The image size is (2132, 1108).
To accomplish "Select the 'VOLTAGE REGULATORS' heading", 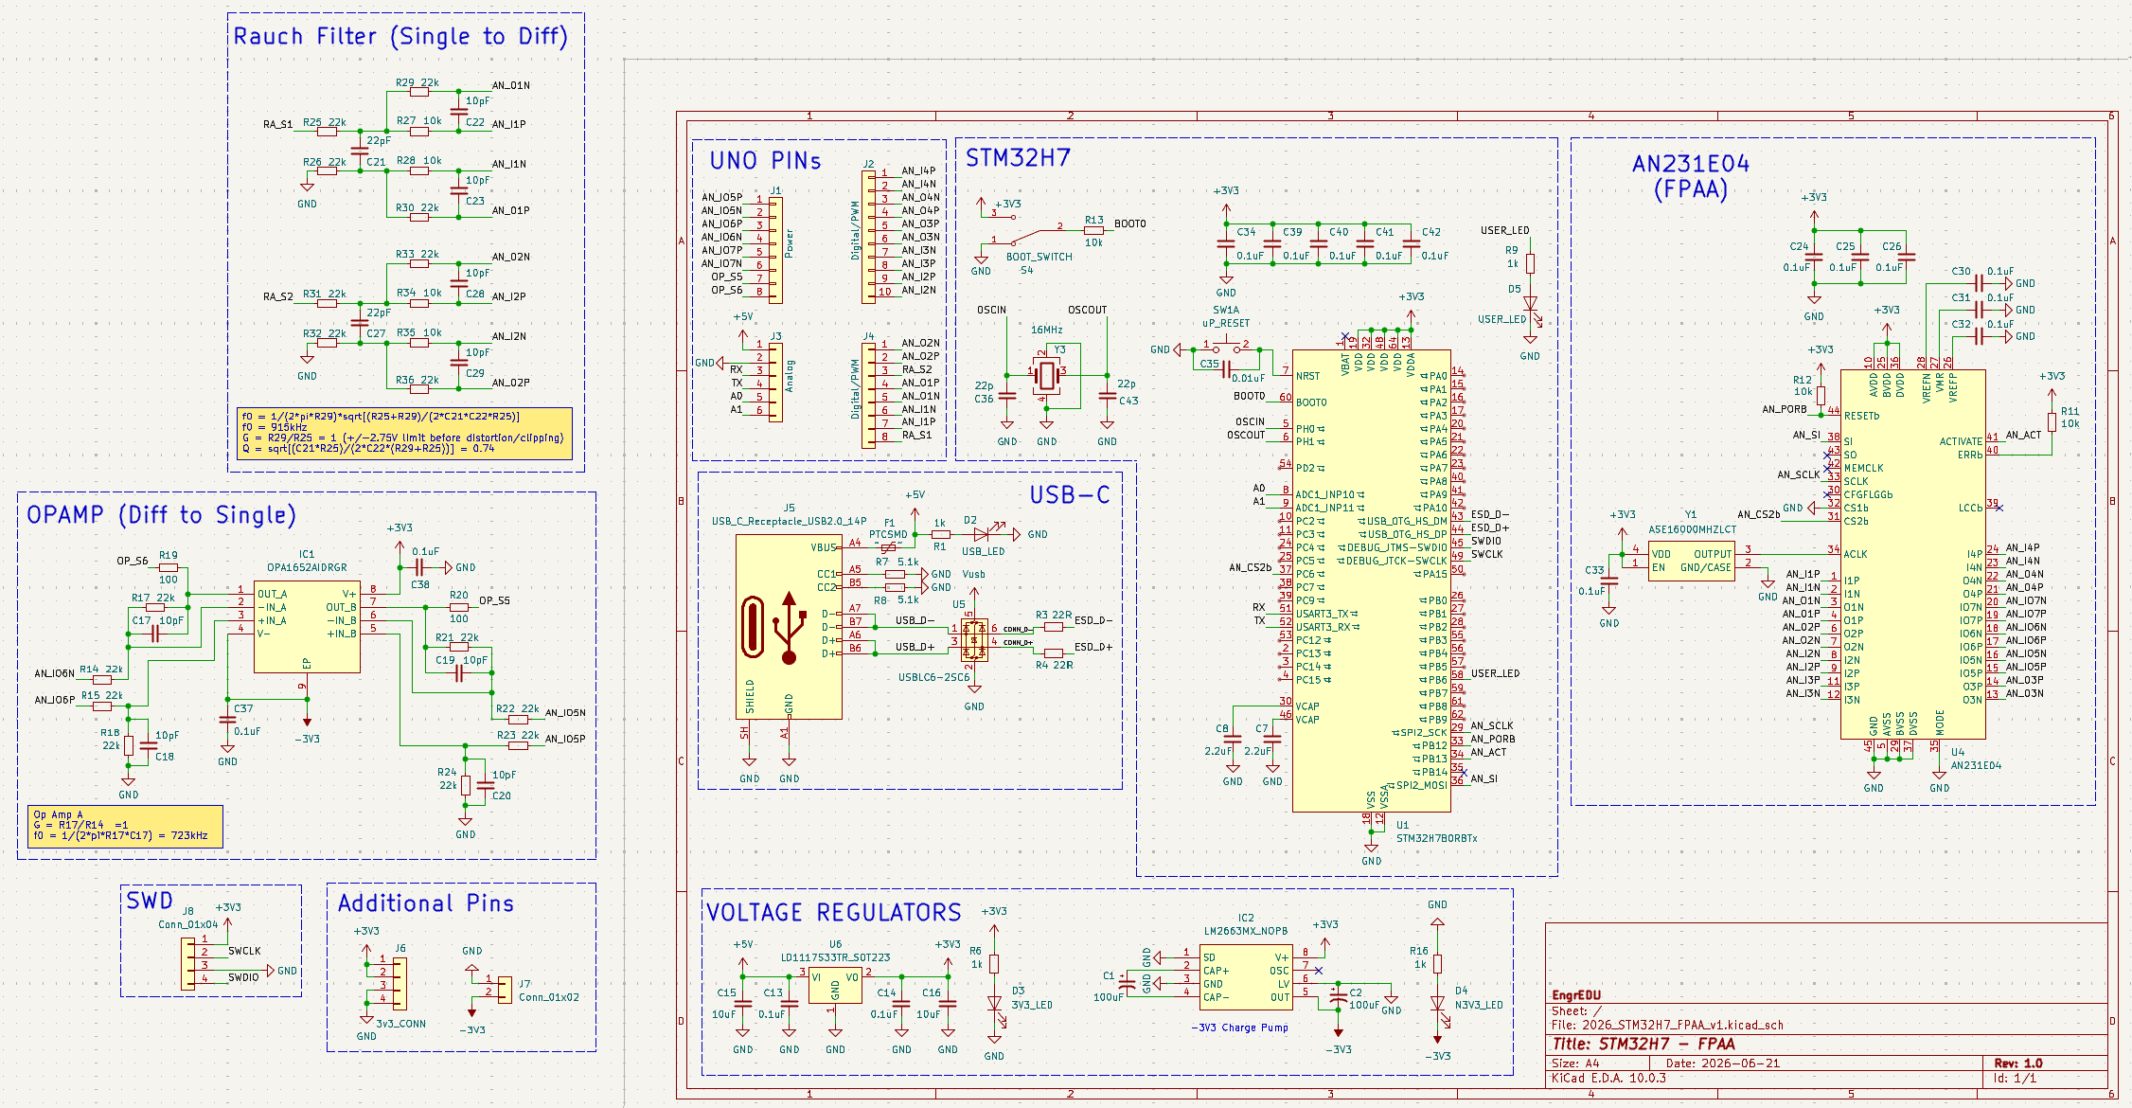I will tap(834, 913).
